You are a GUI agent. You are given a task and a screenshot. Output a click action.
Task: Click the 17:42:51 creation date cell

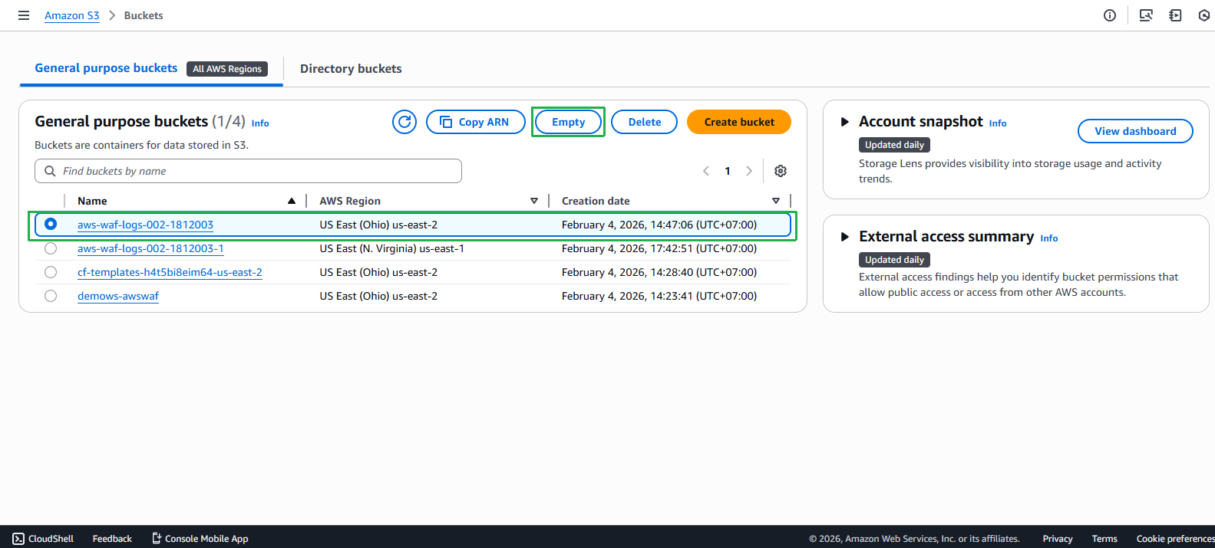coord(659,248)
